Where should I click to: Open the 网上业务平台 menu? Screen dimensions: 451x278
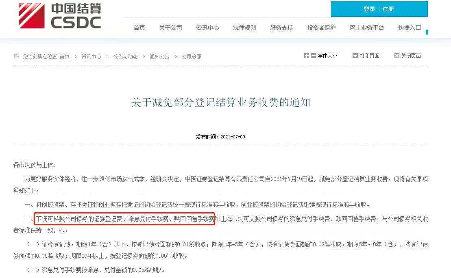pos(367,28)
